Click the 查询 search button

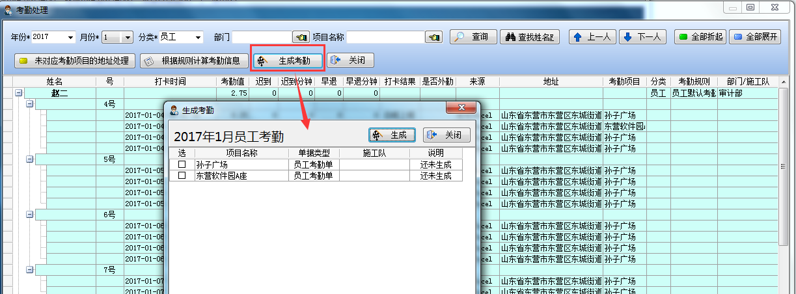tap(473, 37)
